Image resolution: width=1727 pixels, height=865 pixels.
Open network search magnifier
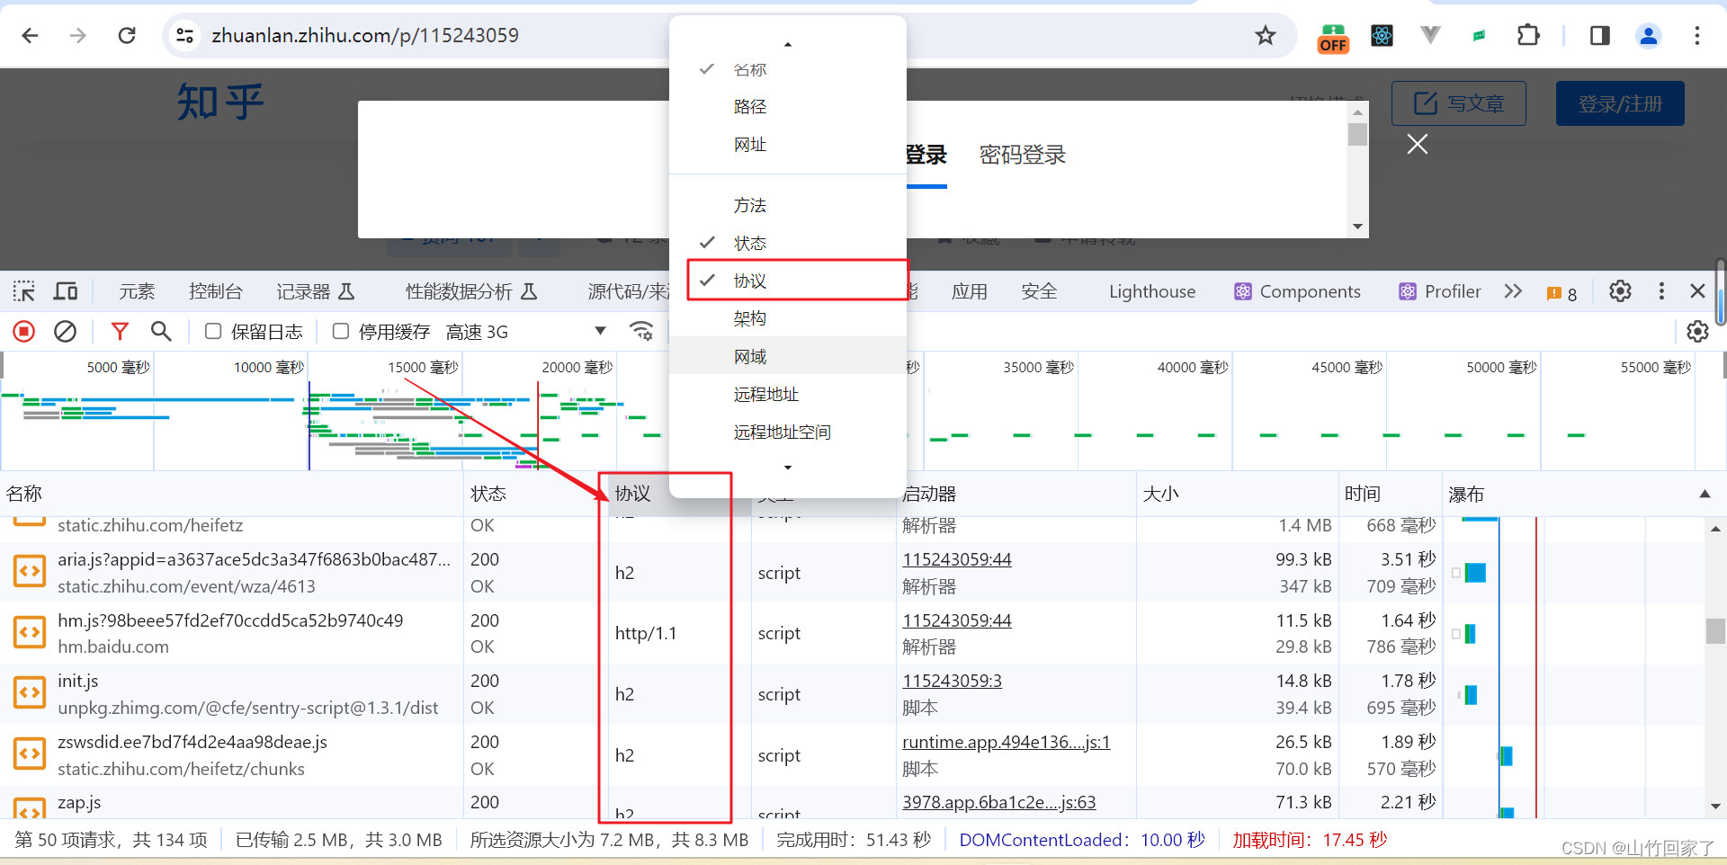click(x=161, y=332)
